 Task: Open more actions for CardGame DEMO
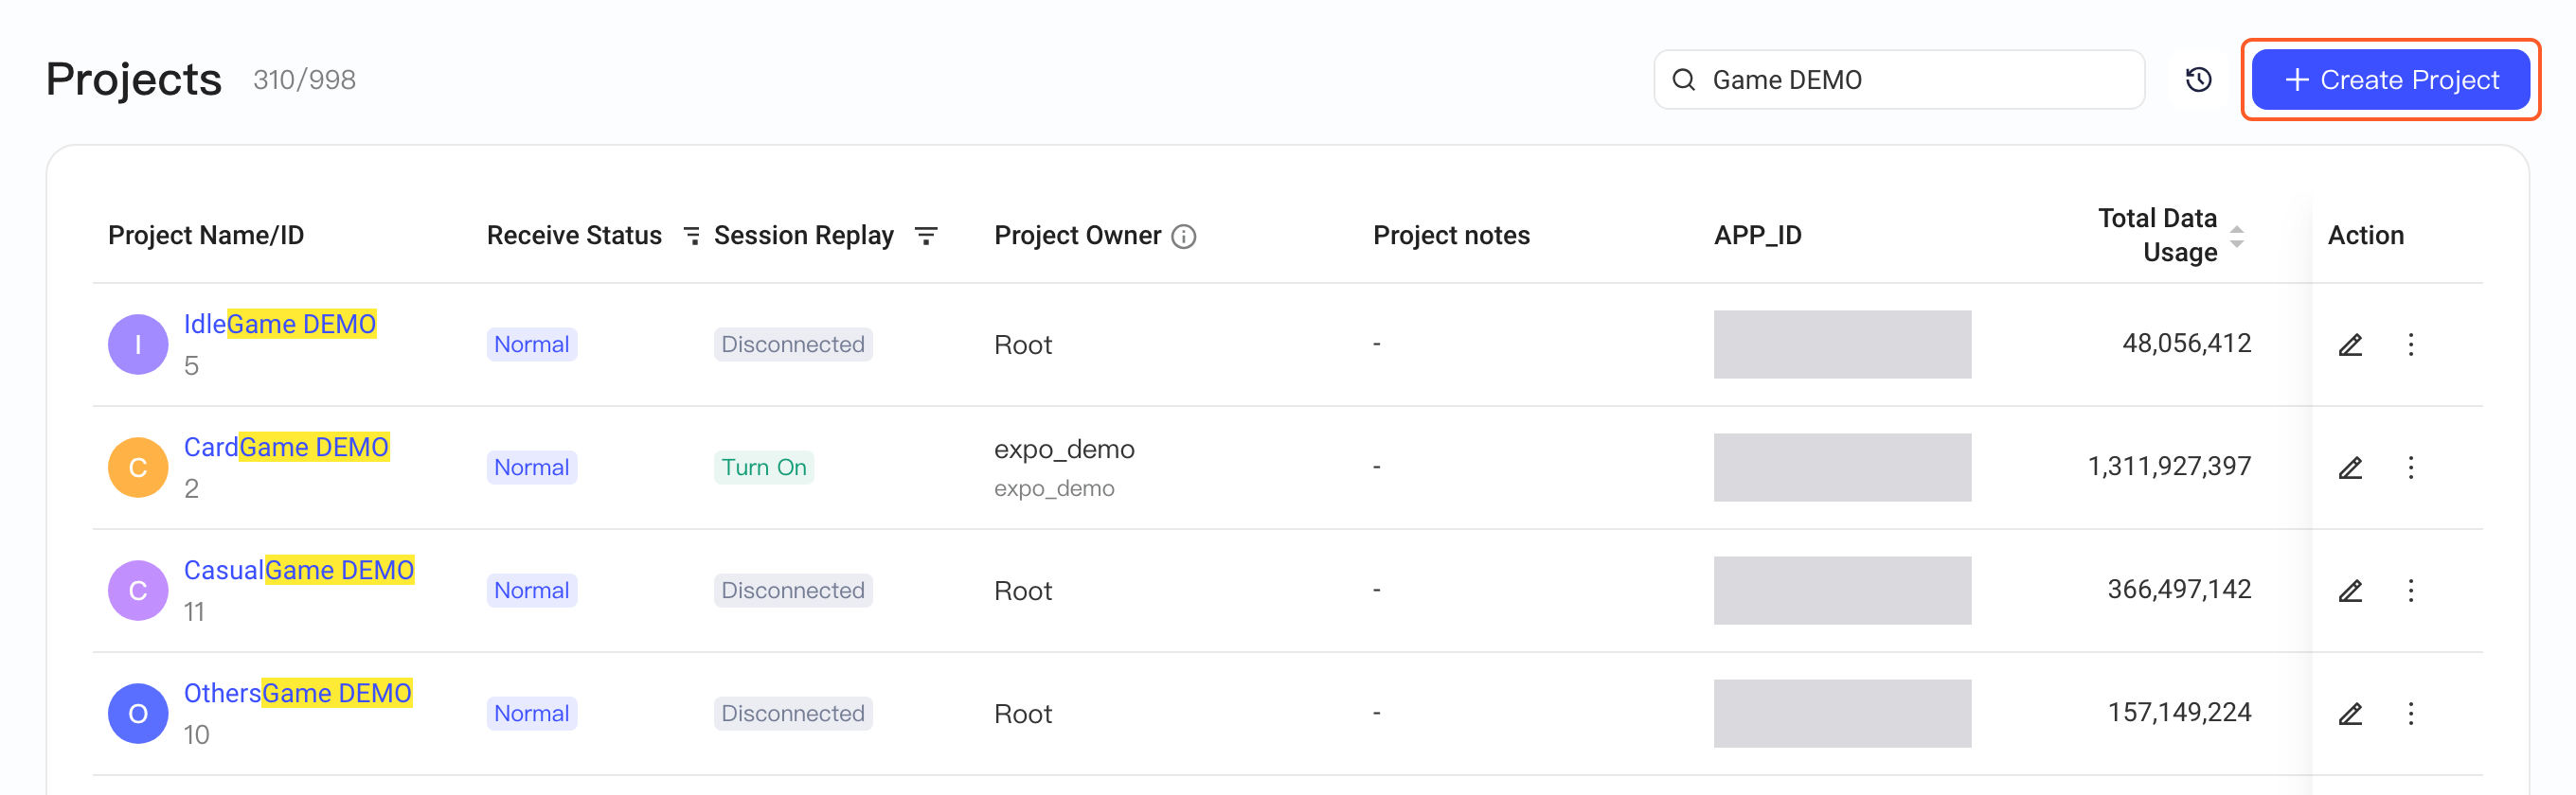2411,468
